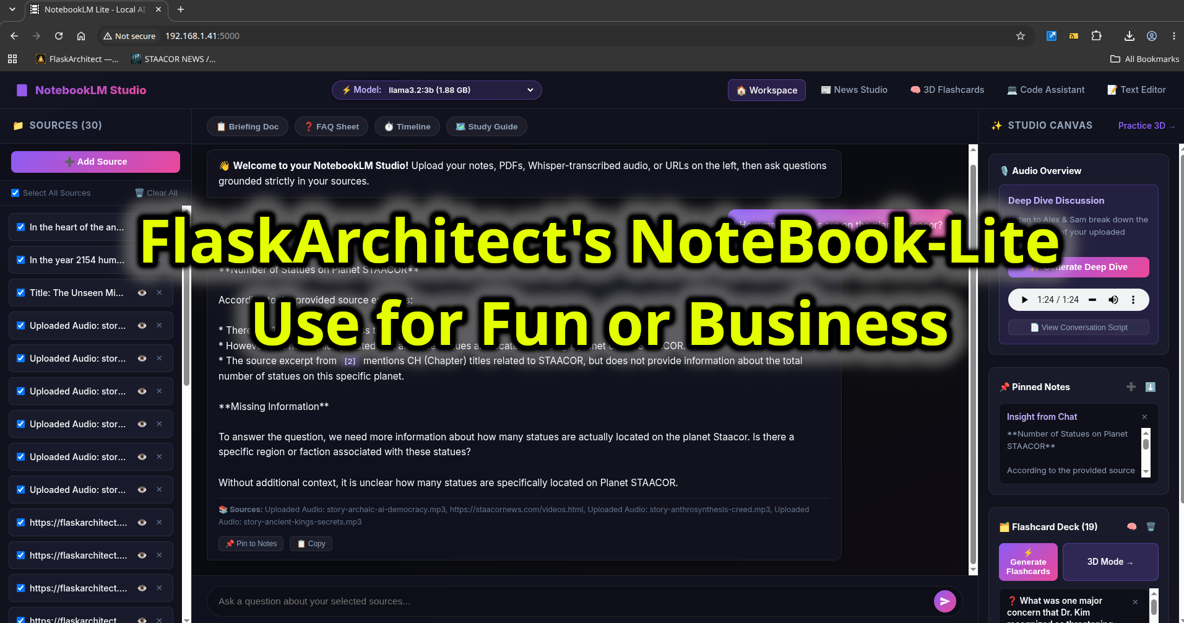Open News Studio
The height and width of the screenshot is (623, 1184).
(x=853, y=90)
